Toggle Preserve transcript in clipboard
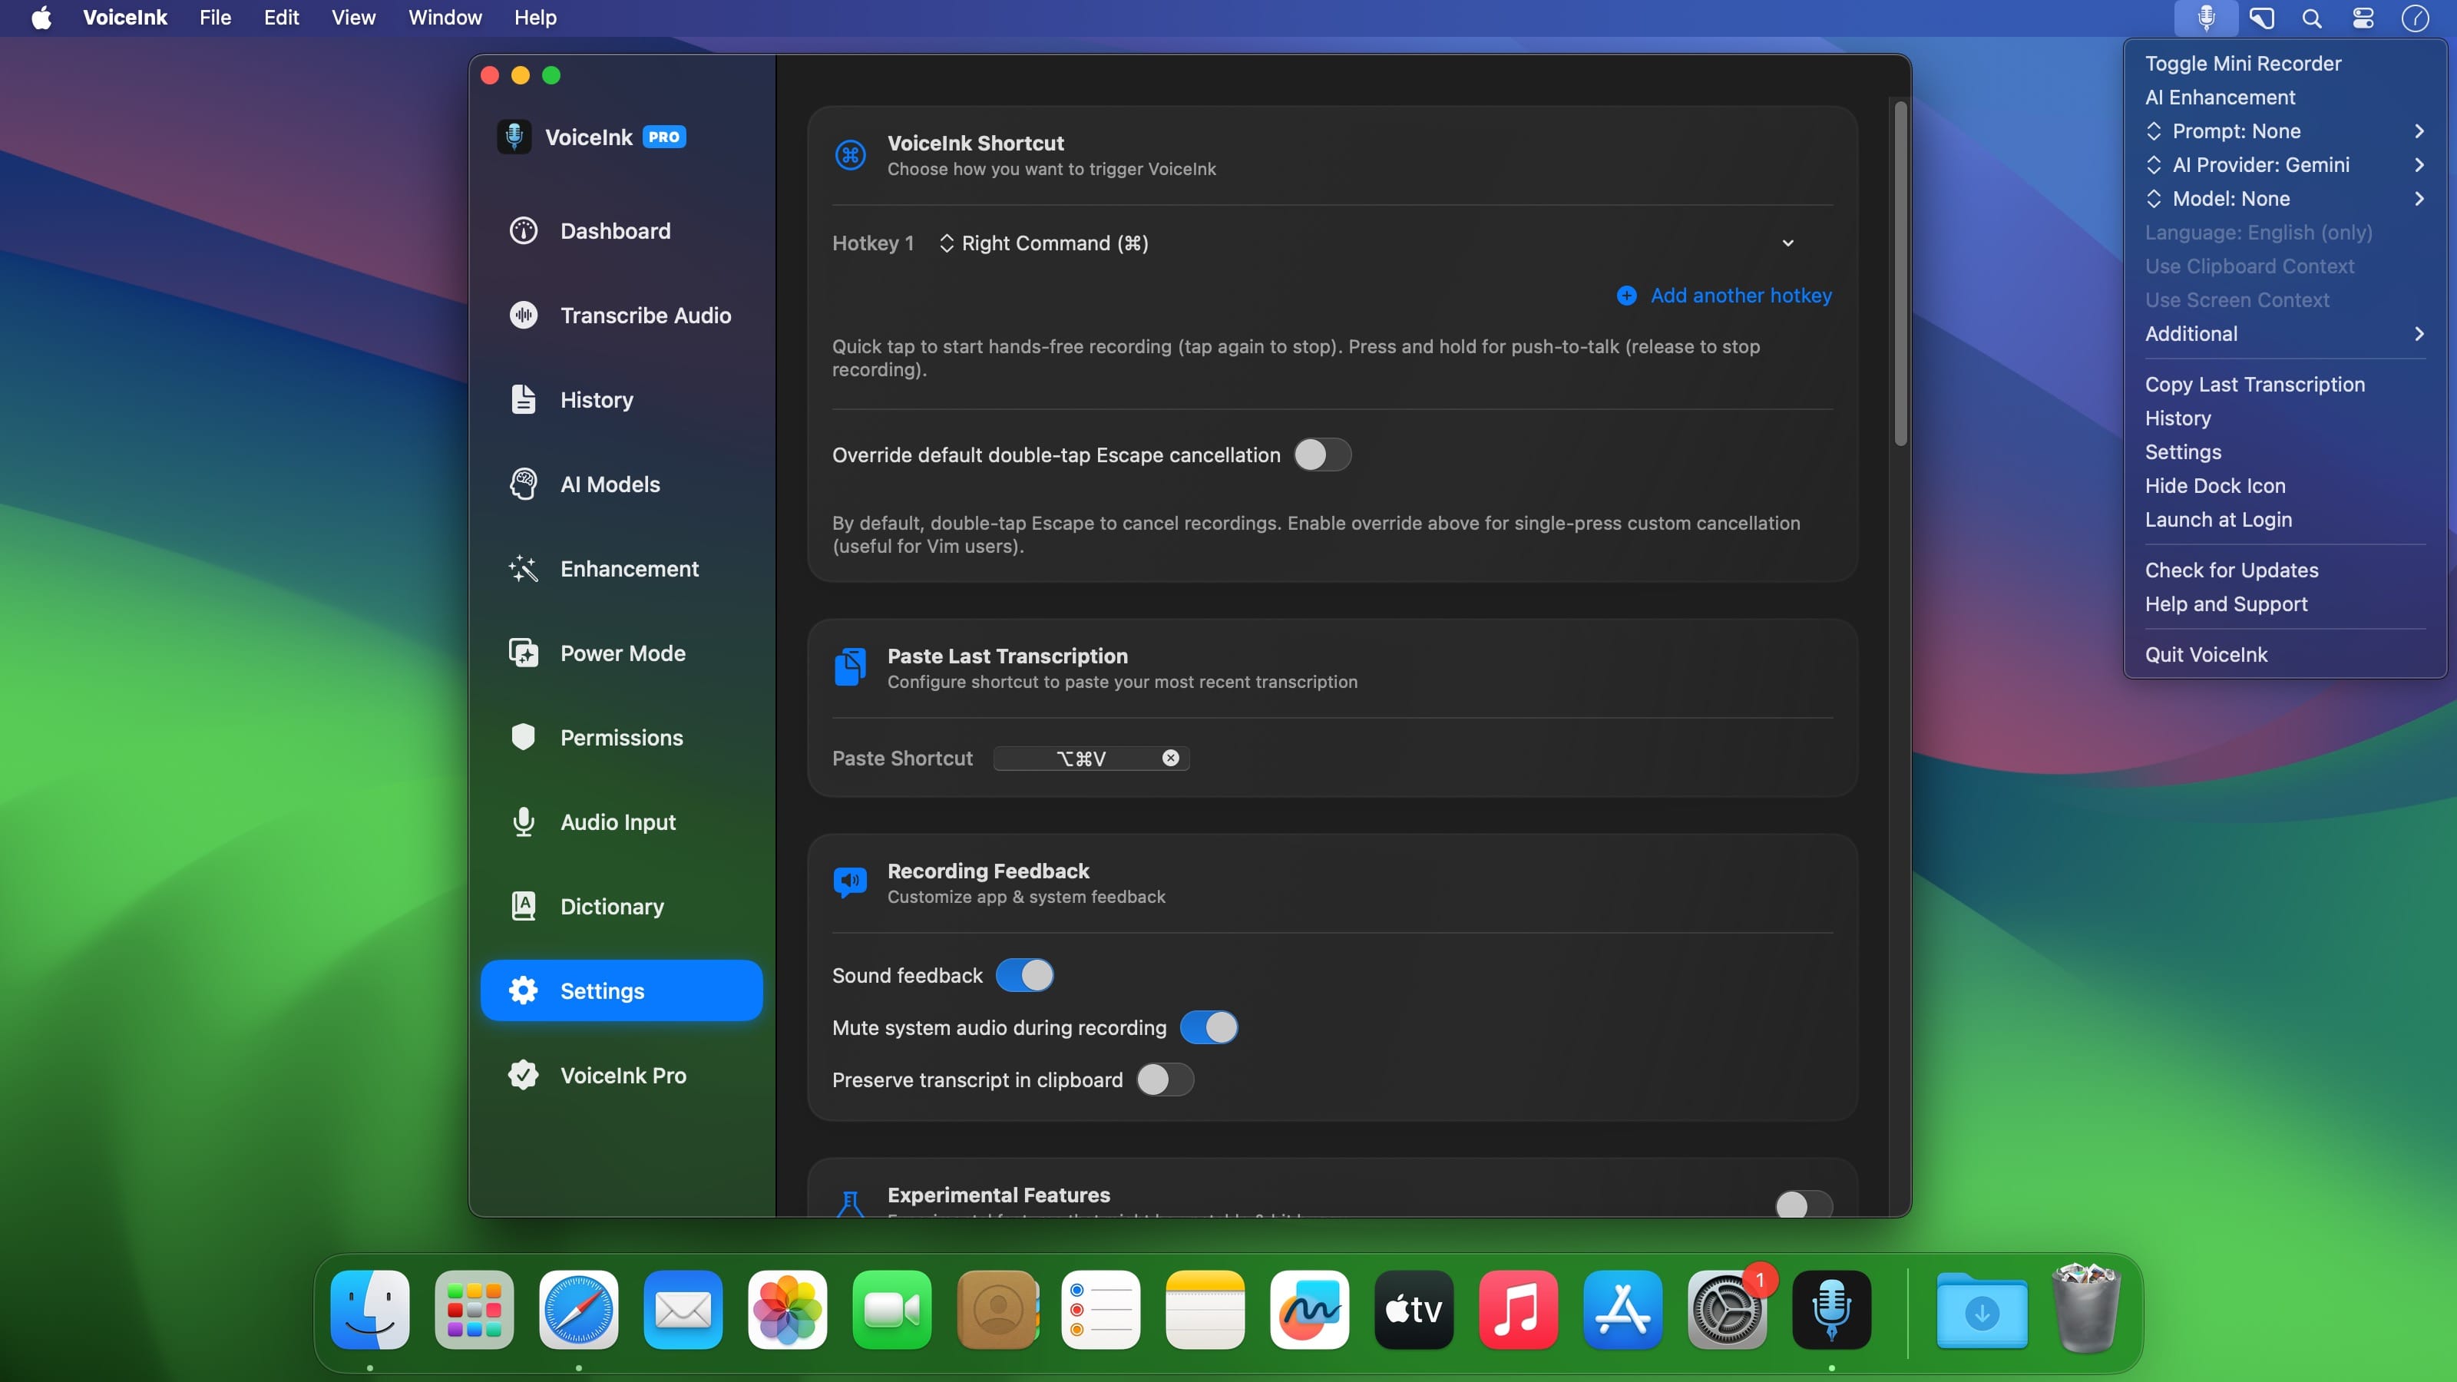The image size is (2457, 1382). tap(1165, 1079)
